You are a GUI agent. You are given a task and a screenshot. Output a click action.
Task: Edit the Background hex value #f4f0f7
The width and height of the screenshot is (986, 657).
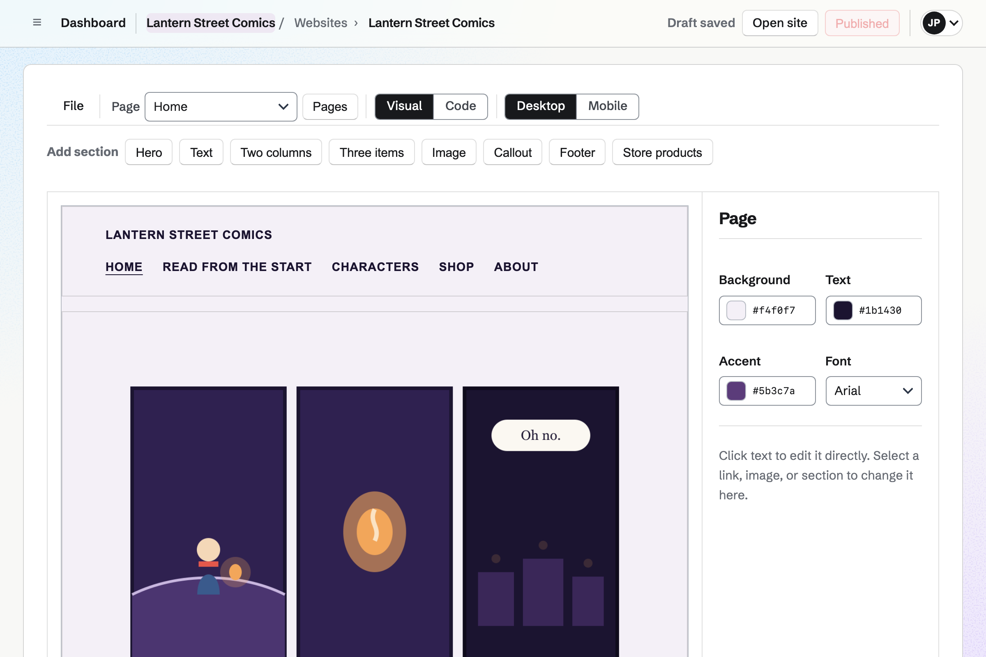tap(774, 310)
